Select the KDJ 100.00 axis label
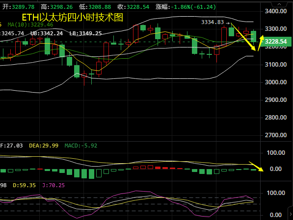 (x=276, y=193)
